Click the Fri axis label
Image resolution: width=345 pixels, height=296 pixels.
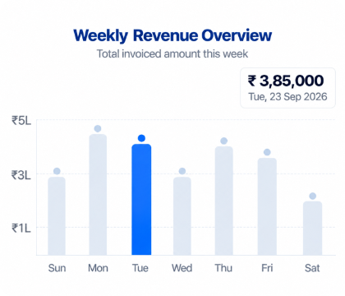(267, 268)
